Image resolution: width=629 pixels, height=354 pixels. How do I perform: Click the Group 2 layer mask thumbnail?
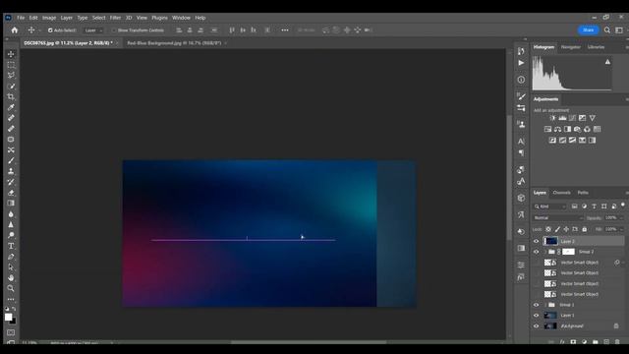568,252
